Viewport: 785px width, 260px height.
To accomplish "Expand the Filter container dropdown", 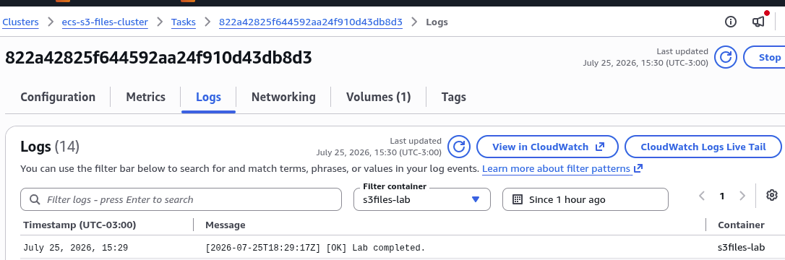I will click(x=422, y=199).
